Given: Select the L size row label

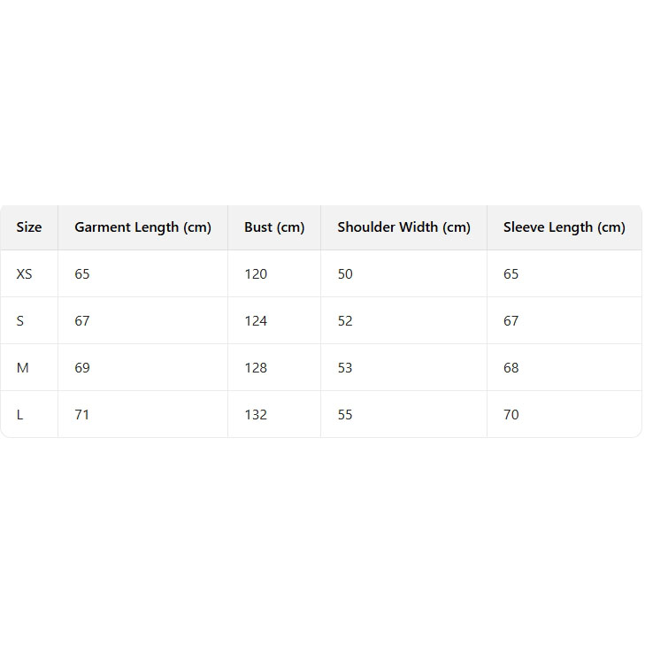Looking at the screenshot, I should (20, 415).
